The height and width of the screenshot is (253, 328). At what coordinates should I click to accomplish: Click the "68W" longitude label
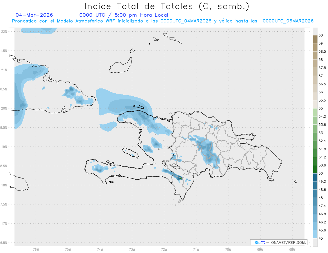coord(292,249)
